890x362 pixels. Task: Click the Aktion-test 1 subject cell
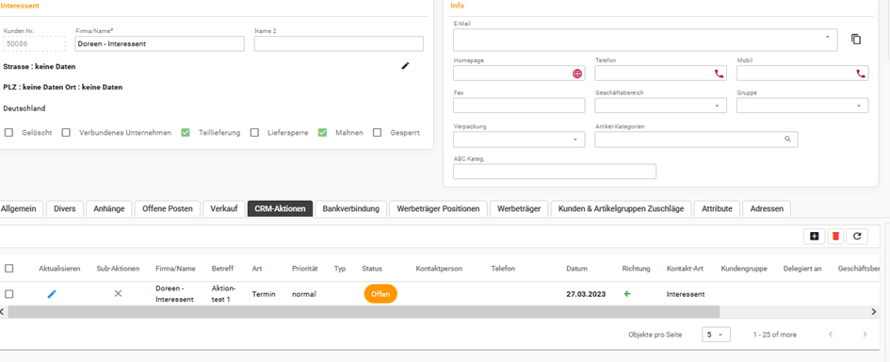(x=222, y=294)
